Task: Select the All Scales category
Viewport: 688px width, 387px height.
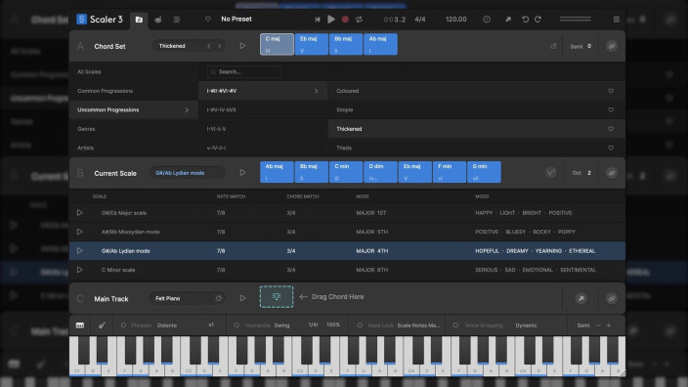Action: coord(133,71)
